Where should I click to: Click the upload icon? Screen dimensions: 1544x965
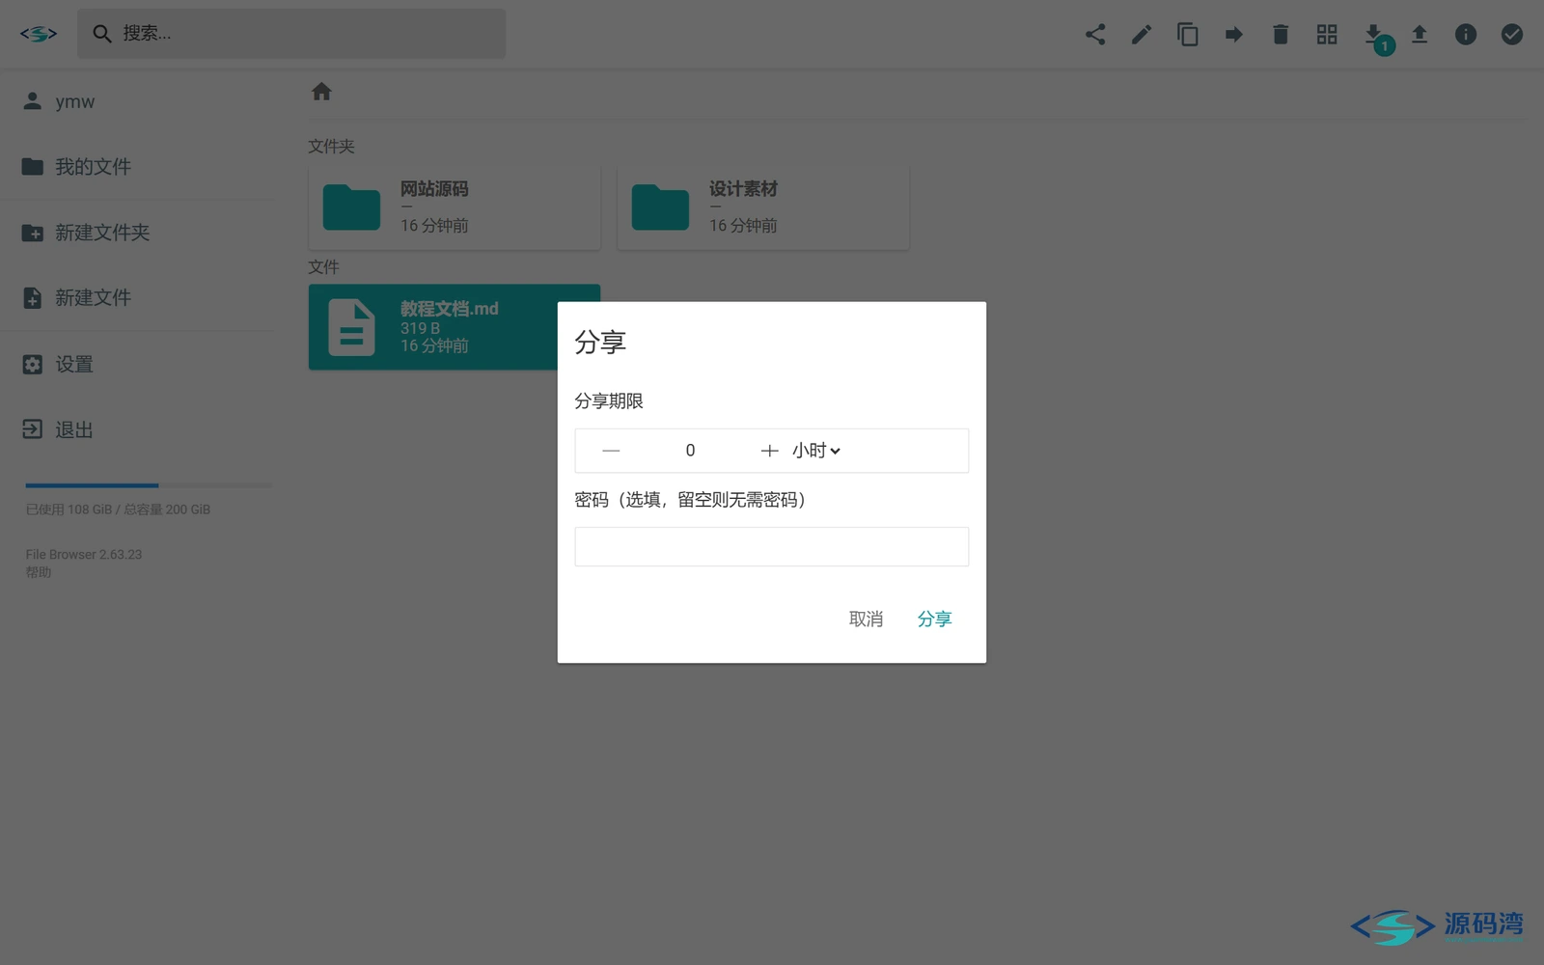[x=1420, y=35]
